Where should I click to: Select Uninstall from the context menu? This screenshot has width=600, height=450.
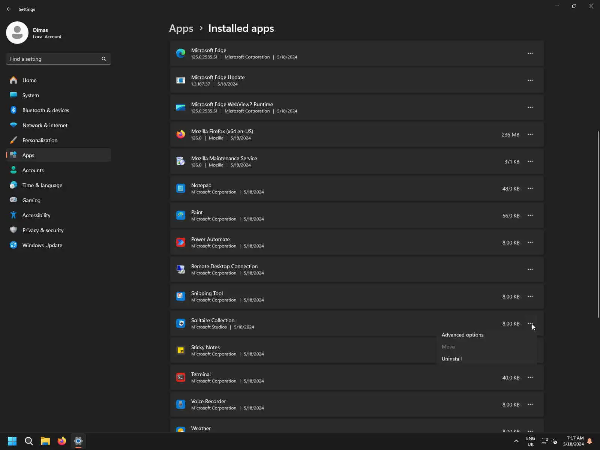(451, 359)
